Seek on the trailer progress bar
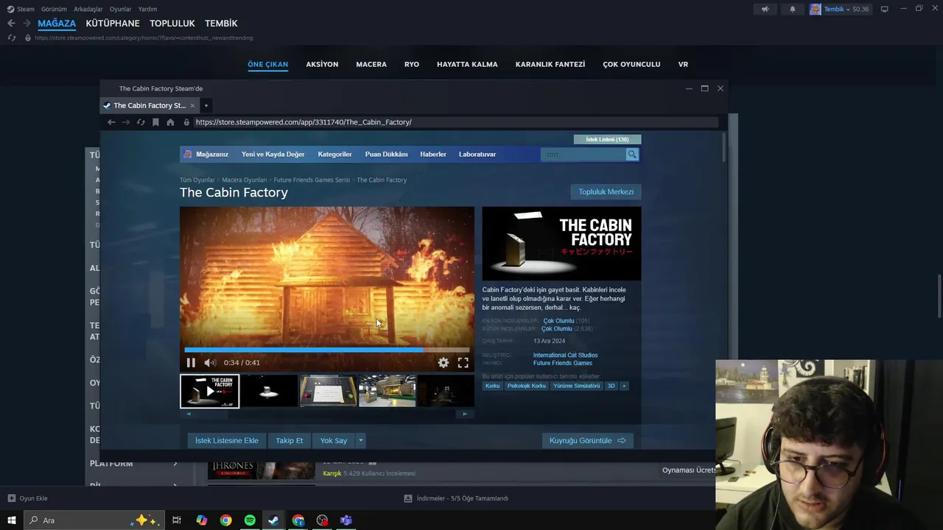The width and height of the screenshot is (943, 530). [x=327, y=350]
